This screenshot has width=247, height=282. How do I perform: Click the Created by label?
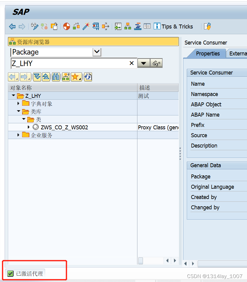pyautogui.click(x=204, y=197)
